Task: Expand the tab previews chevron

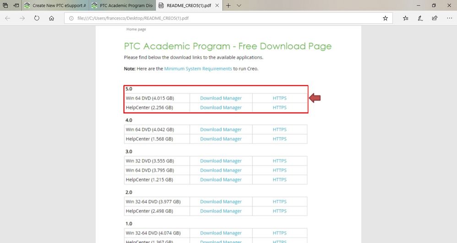Action: click(239, 5)
